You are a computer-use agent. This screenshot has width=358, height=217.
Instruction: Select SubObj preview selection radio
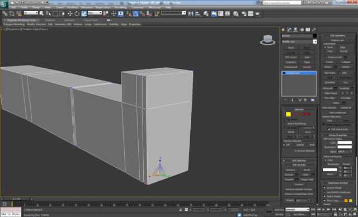point(294,145)
